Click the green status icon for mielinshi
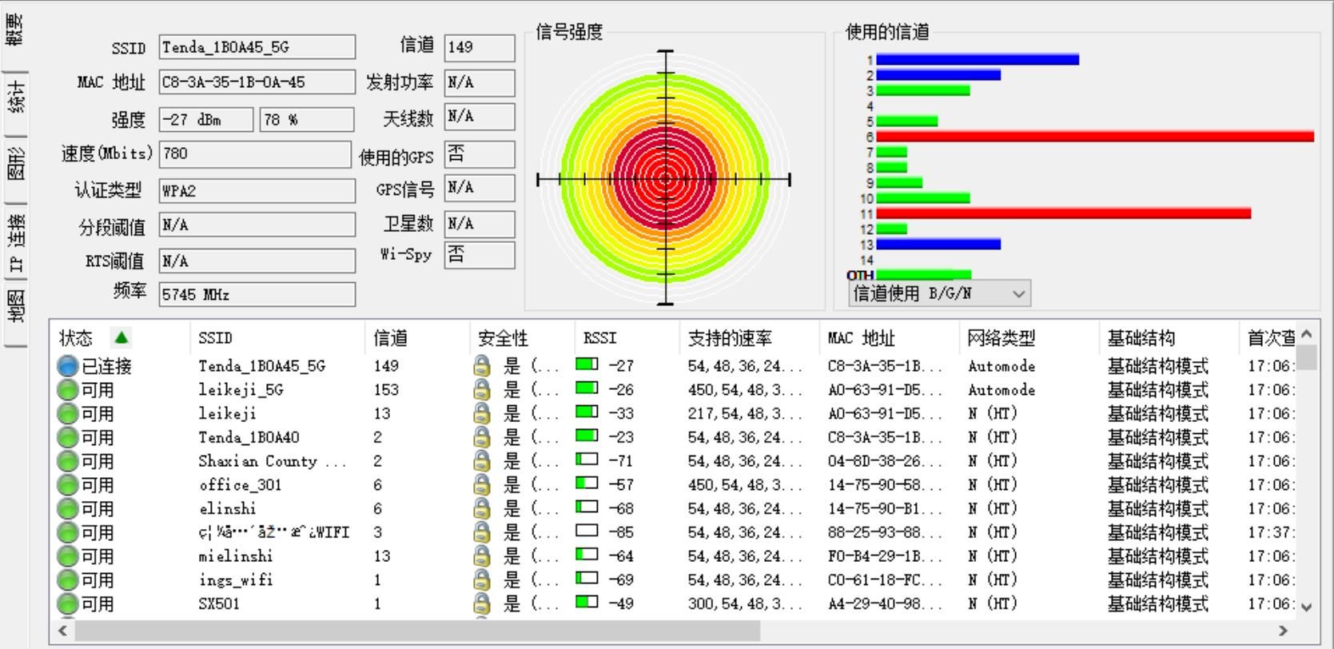 point(69,556)
